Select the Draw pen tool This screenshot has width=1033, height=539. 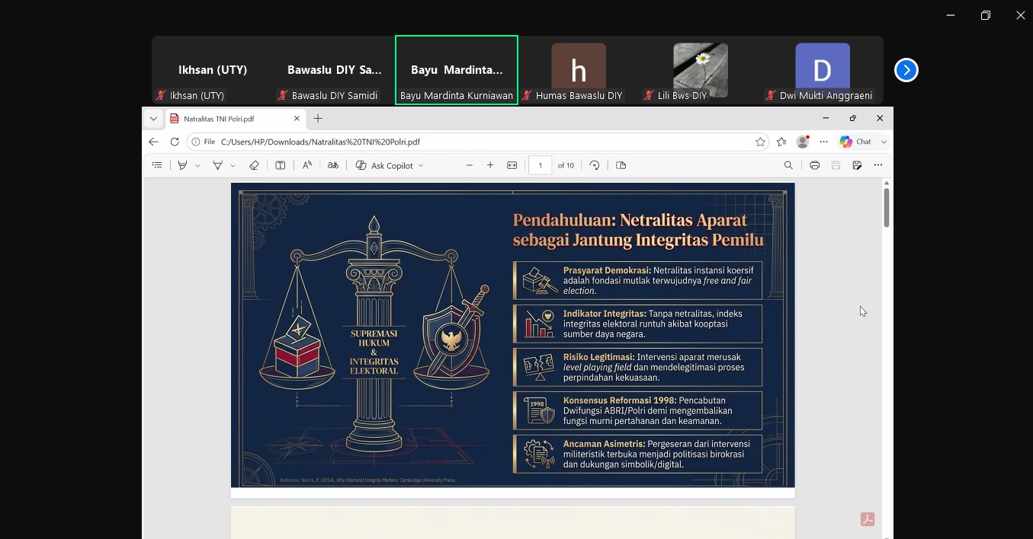(x=217, y=165)
